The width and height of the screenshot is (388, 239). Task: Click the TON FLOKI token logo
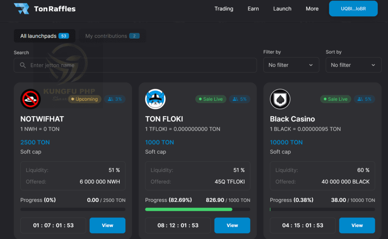pyautogui.click(x=155, y=99)
